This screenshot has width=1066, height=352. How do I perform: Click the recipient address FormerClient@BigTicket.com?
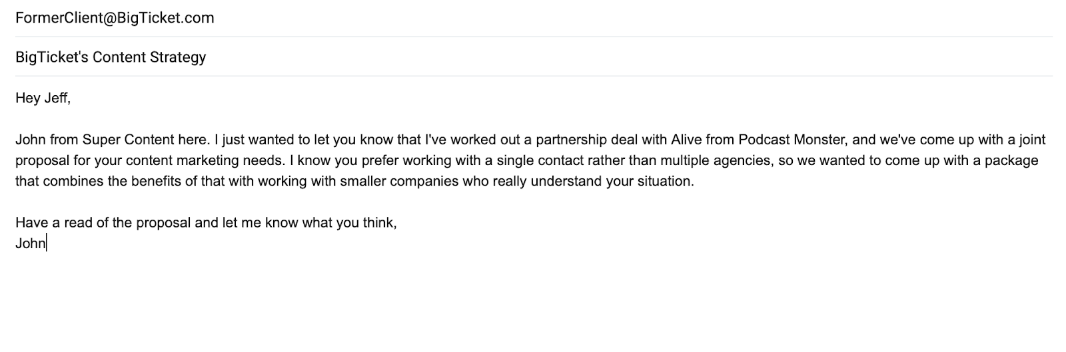[x=115, y=18]
